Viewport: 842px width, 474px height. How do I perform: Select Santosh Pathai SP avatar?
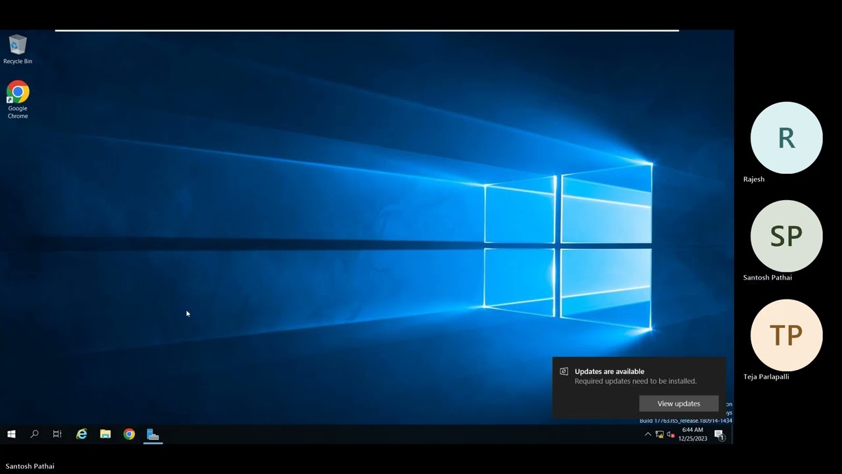[786, 236]
